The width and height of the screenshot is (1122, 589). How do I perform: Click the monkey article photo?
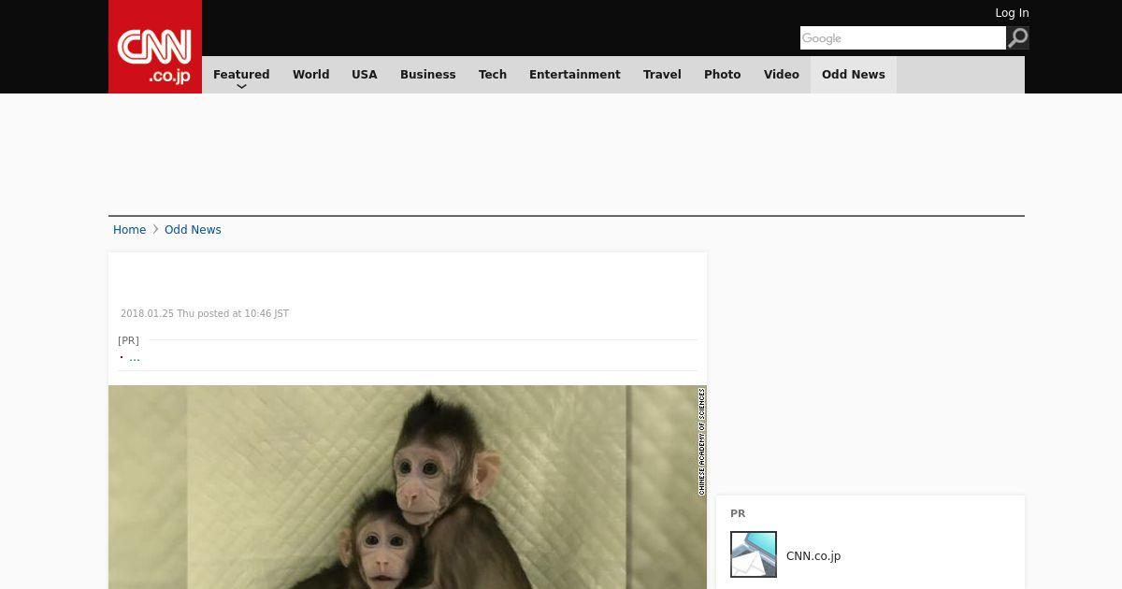[408, 487]
